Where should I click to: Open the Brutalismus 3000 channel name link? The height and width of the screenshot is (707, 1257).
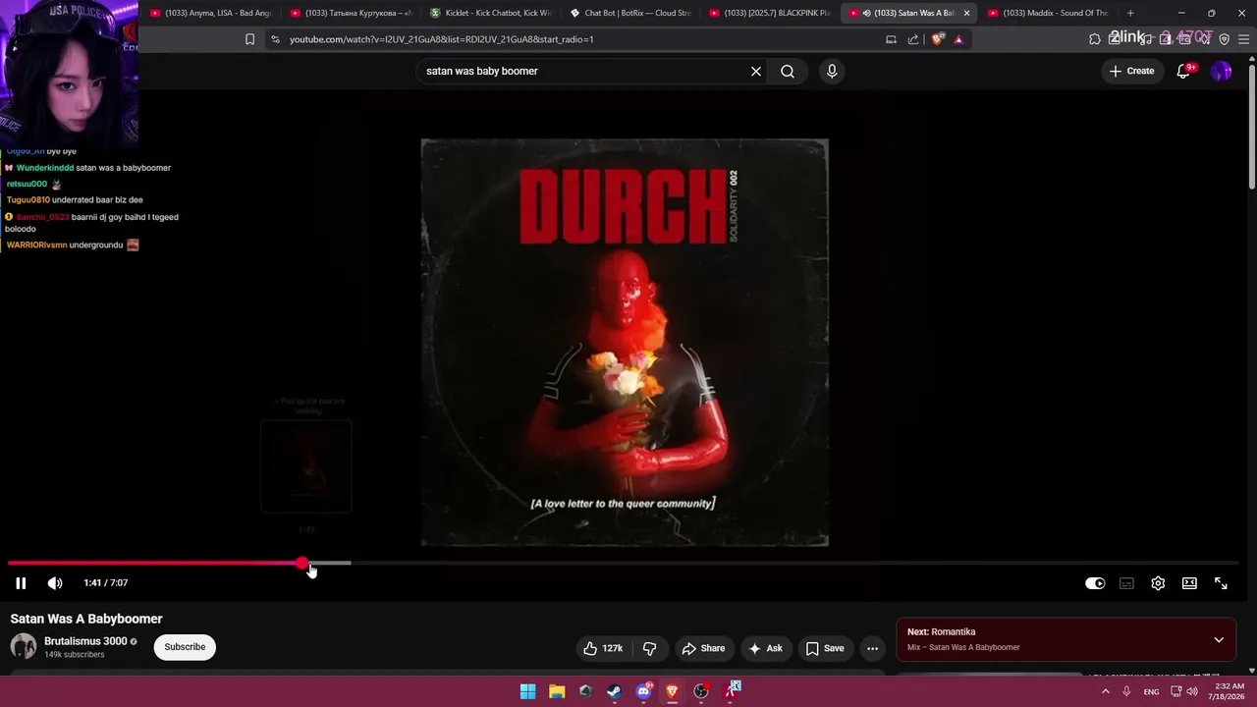[x=85, y=641]
